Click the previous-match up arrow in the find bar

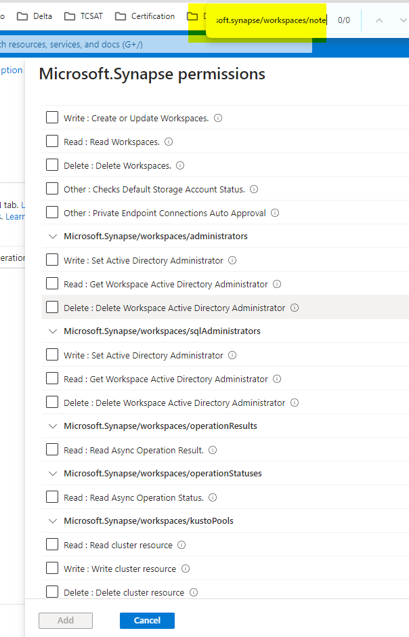point(380,20)
